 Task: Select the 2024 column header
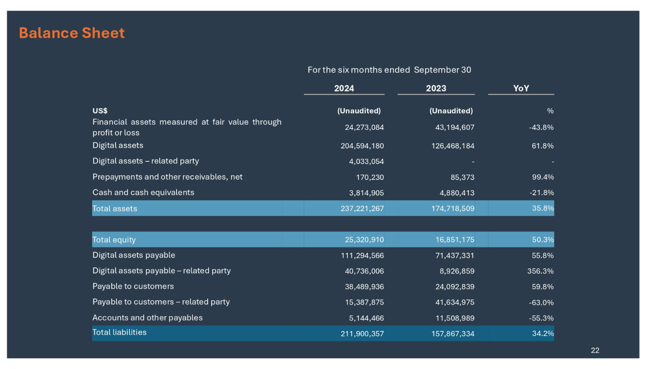(344, 88)
